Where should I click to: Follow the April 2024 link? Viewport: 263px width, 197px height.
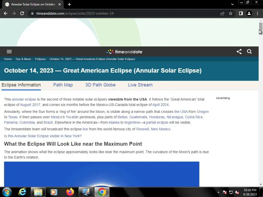pyautogui.click(x=160, y=105)
